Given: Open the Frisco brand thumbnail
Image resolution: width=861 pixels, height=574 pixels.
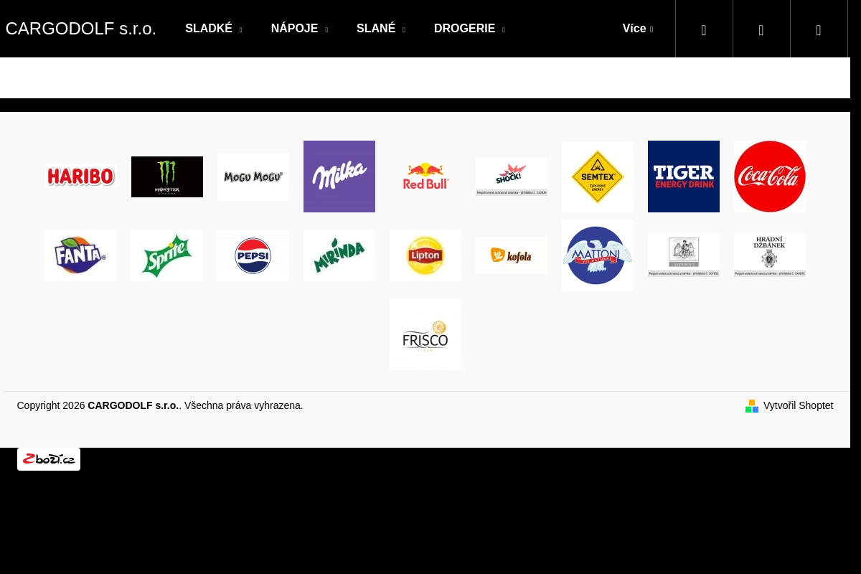Looking at the screenshot, I should coord(425,334).
